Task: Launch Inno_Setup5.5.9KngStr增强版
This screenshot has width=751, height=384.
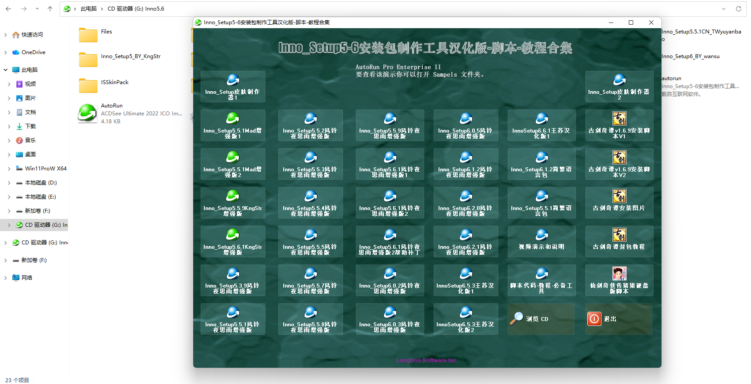Action: [x=233, y=203]
